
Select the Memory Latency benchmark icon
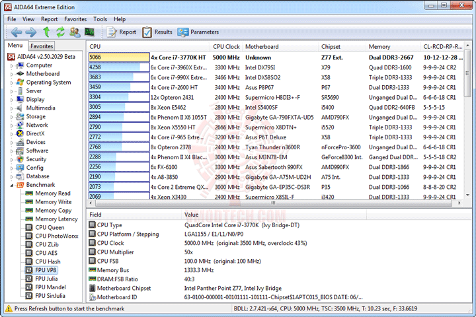(29, 219)
